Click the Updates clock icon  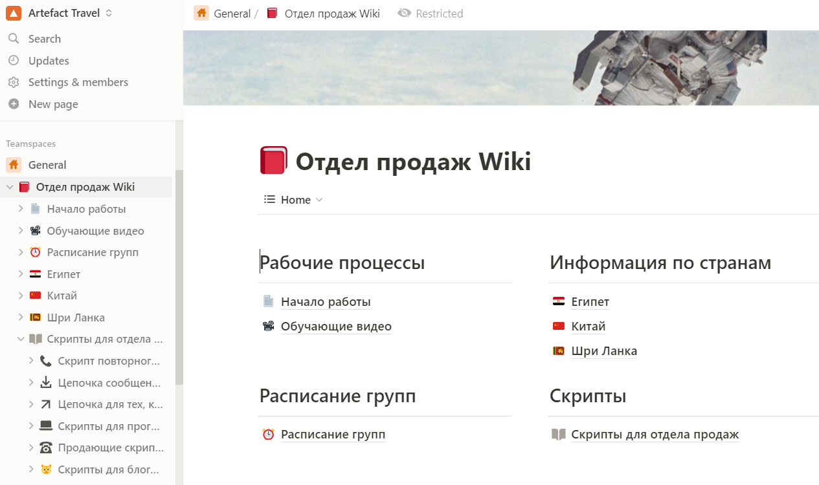14,61
